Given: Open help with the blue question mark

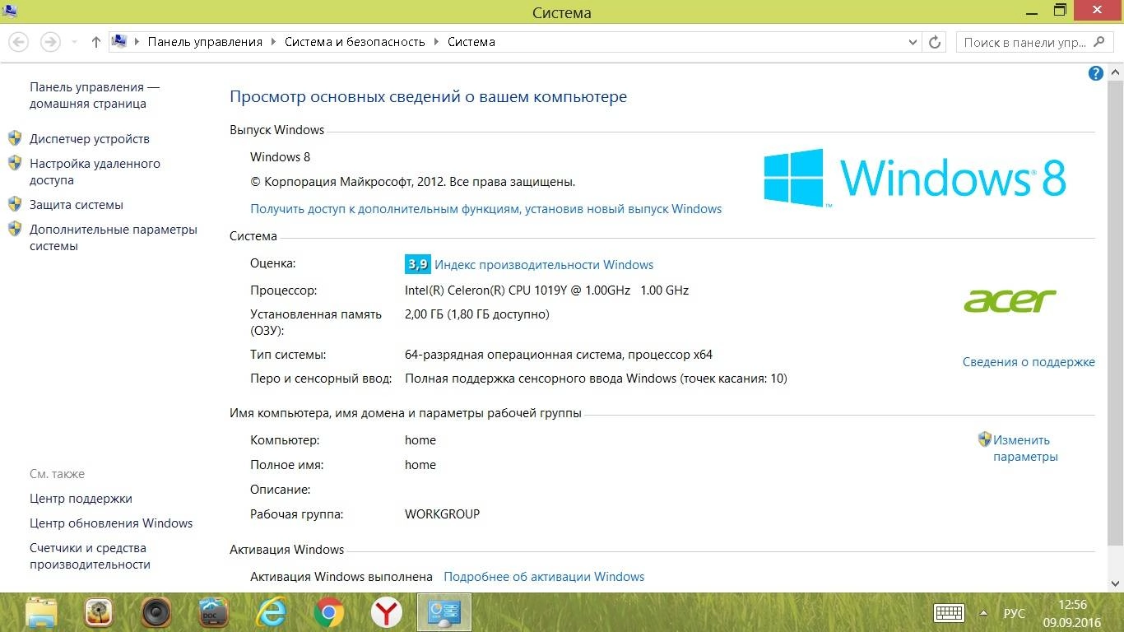Looking at the screenshot, I should tap(1095, 73).
